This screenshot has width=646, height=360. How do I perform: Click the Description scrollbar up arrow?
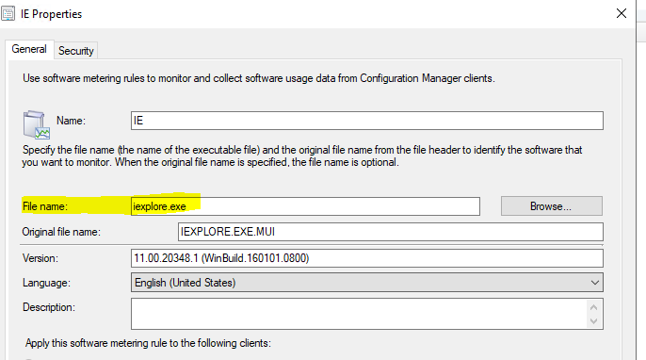click(593, 307)
